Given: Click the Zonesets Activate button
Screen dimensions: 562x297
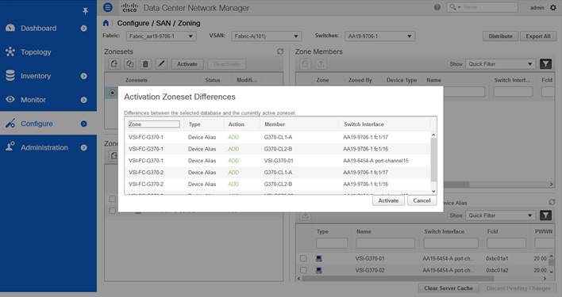Looking at the screenshot, I should click(187, 64).
